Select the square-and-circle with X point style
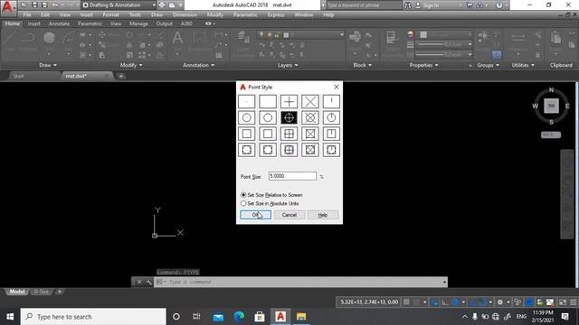This screenshot has width=579, height=325. [310, 150]
